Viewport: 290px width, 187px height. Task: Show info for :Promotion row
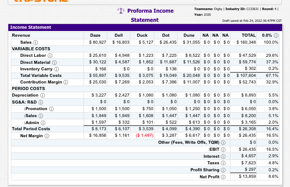click(x=51, y=109)
